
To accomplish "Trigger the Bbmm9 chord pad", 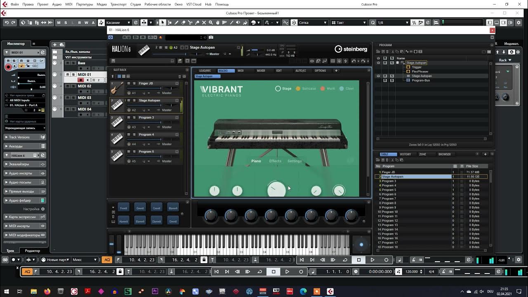I will [x=173, y=208].
